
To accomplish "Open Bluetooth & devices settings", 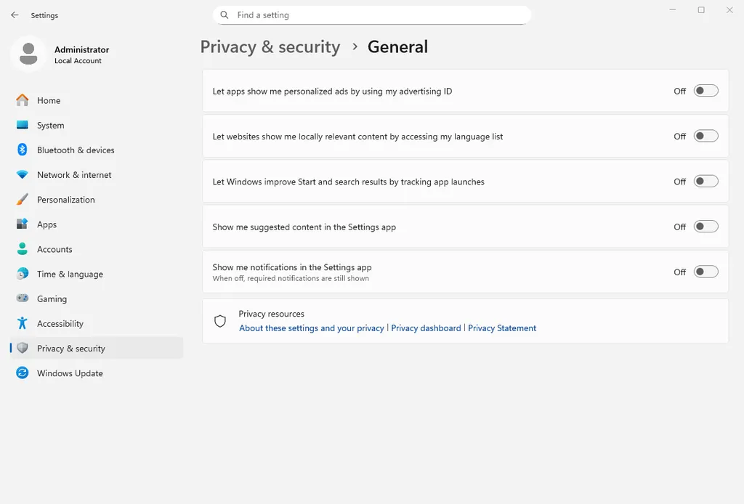I will pos(22,150).
